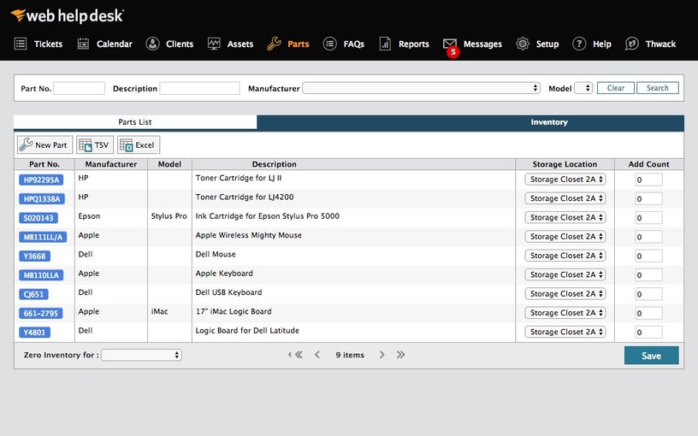Select the Tickets menu label
698x436 pixels.
(x=48, y=44)
